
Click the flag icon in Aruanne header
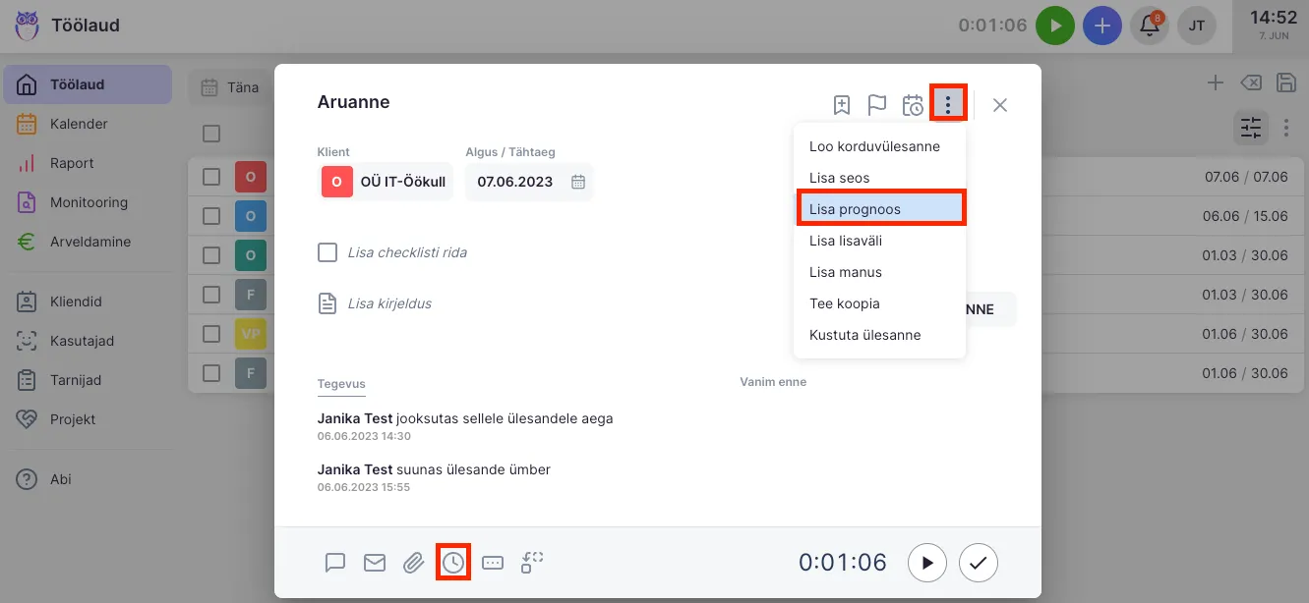[876, 105]
